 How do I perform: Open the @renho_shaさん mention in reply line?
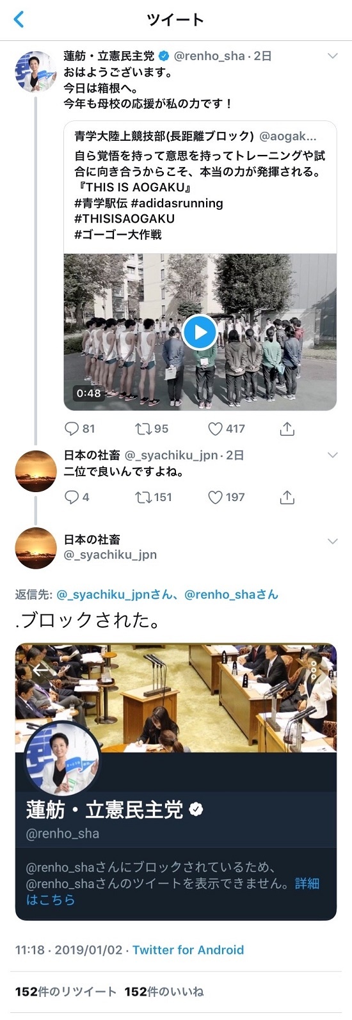pos(231,594)
